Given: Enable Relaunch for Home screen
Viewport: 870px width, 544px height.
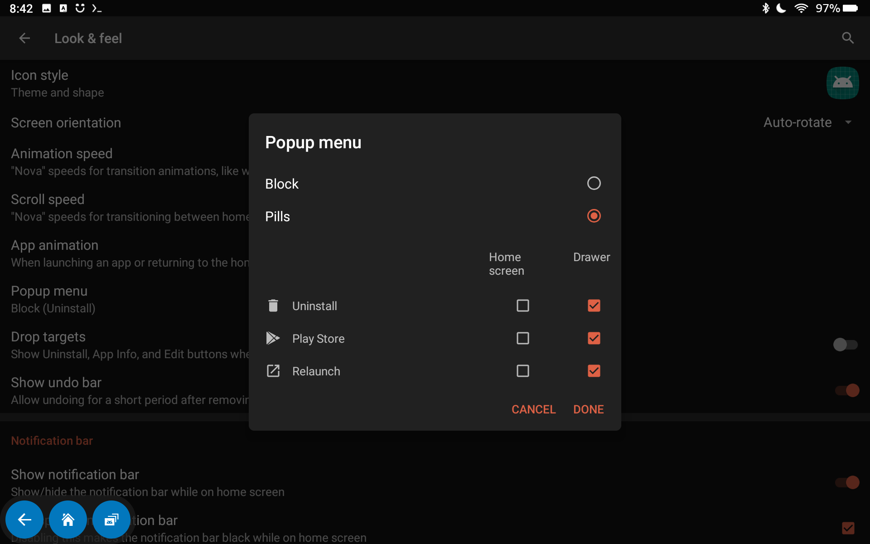Looking at the screenshot, I should tap(522, 371).
